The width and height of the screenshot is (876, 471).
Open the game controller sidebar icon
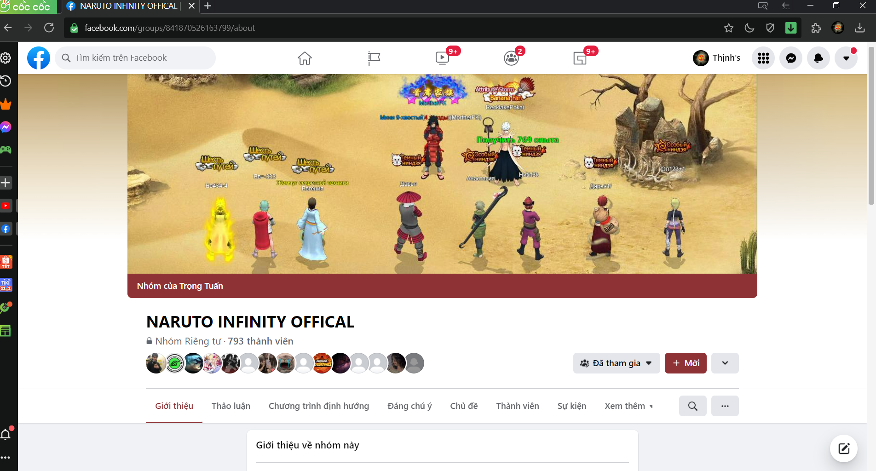click(6, 149)
